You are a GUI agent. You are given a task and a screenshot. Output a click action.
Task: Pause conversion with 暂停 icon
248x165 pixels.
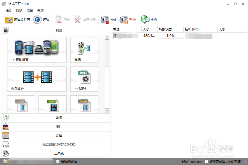(x=124, y=20)
